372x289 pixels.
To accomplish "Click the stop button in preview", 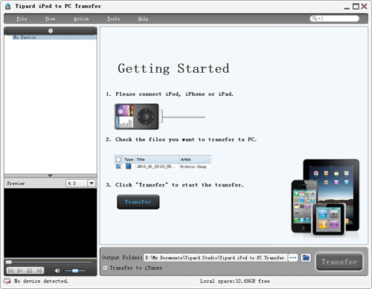I will (30, 270).
